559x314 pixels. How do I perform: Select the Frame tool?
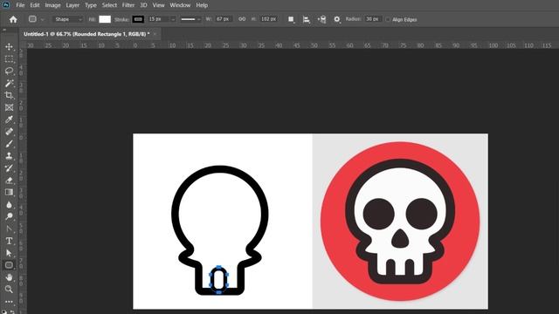(9, 107)
